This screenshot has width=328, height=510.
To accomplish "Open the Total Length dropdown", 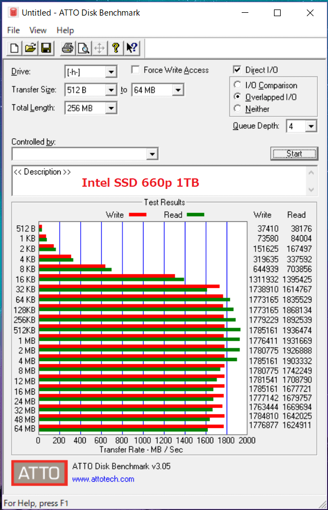I will pos(111,108).
